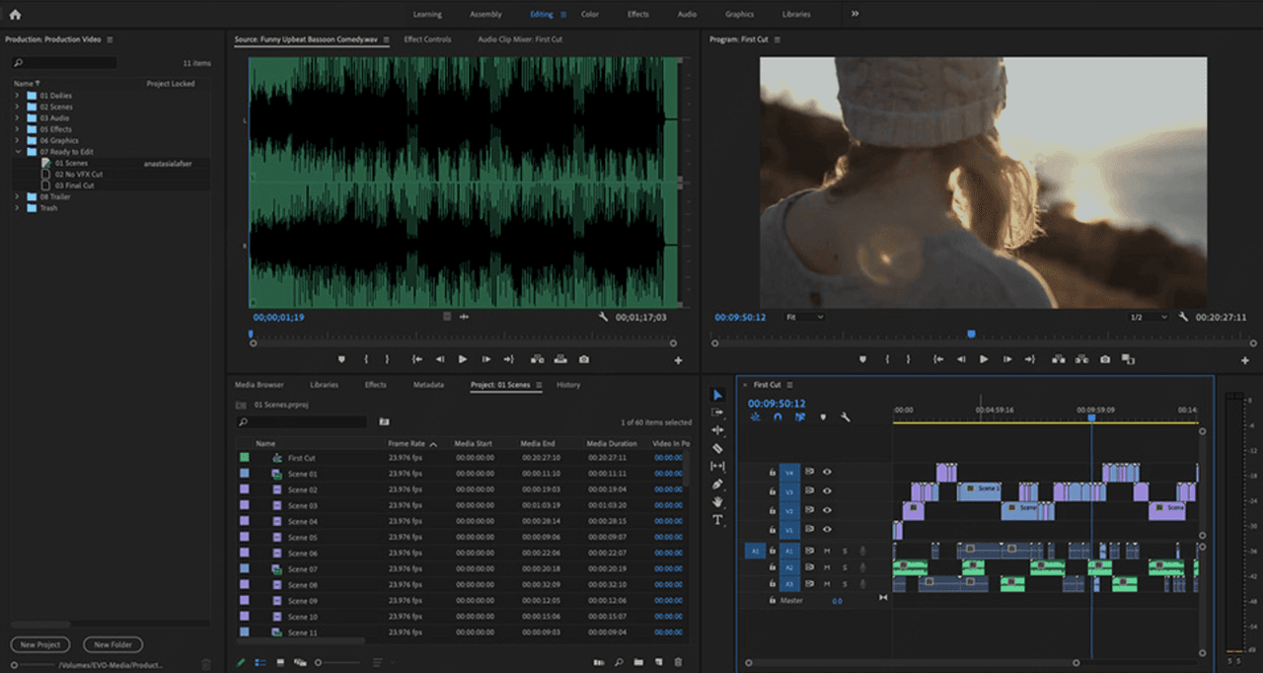The height and width of the screenshot is (673, 1263).
Task: Open the Fit zoom level dropdown
Action: [804, 317]
